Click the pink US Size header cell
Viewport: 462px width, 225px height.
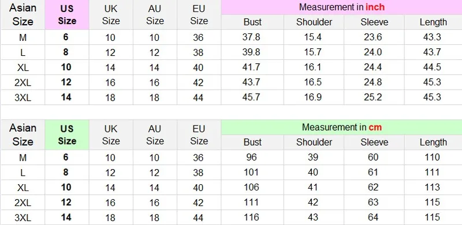[x=67, y=15]
